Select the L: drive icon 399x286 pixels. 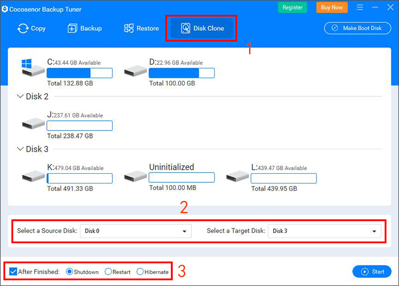(x=238, y=177)
